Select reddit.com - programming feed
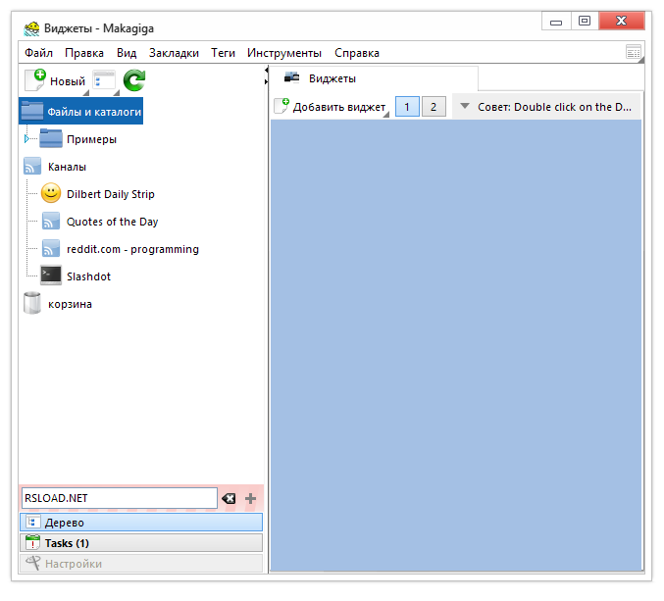664x601 pixels. (132, 249)
